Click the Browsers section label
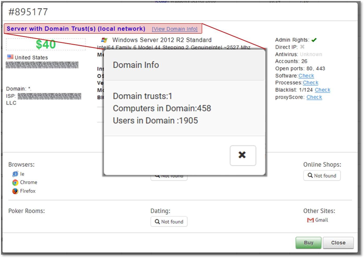This screenshot has height=258, width=364. coord(21,165)
